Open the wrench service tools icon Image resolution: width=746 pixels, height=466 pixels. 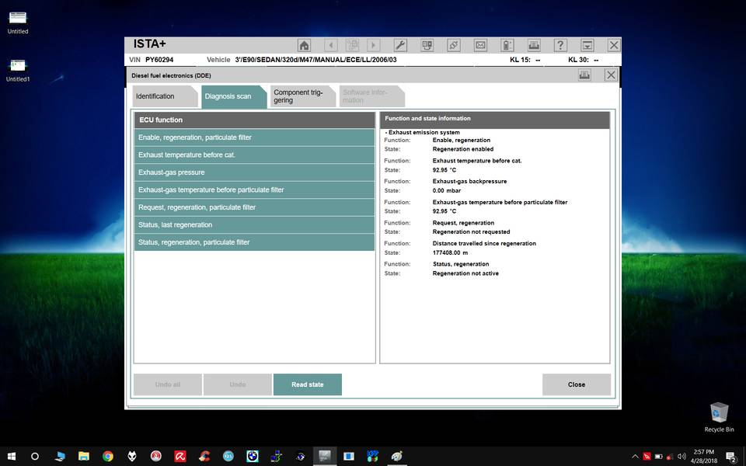click(x=400, y=45)
